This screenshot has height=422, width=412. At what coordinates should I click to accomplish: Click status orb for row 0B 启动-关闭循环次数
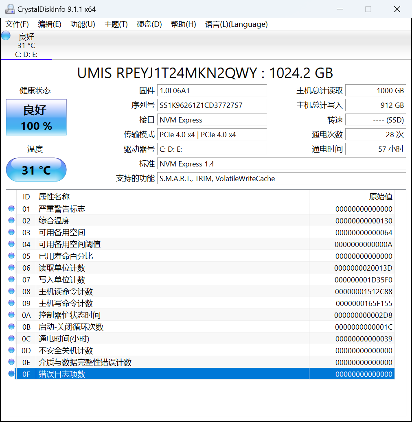[x=11, y=326]
